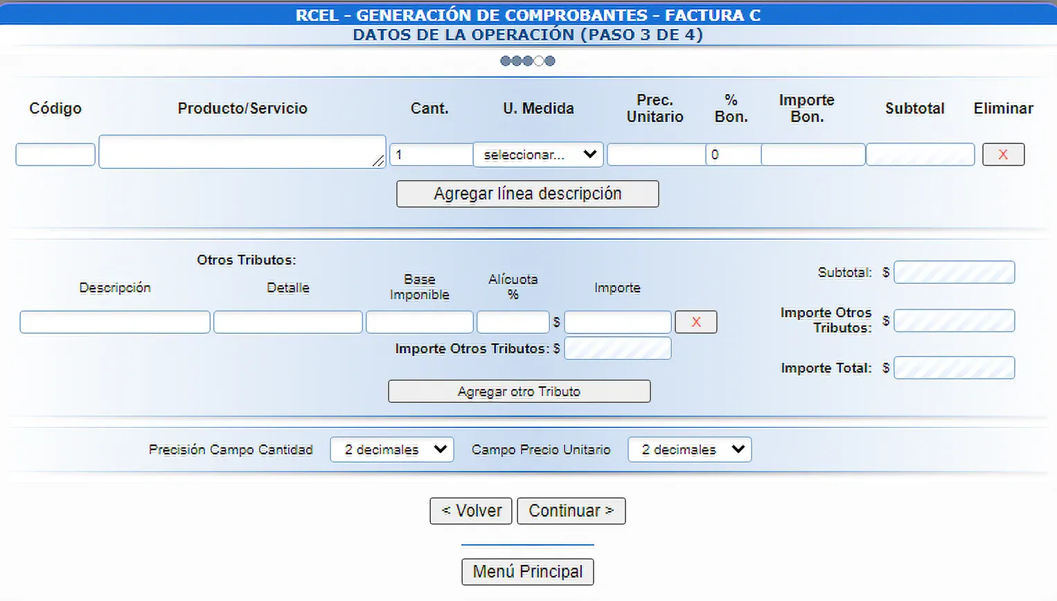
Task: Focus the % Bon. field
Action: click(x=733, y=154)
